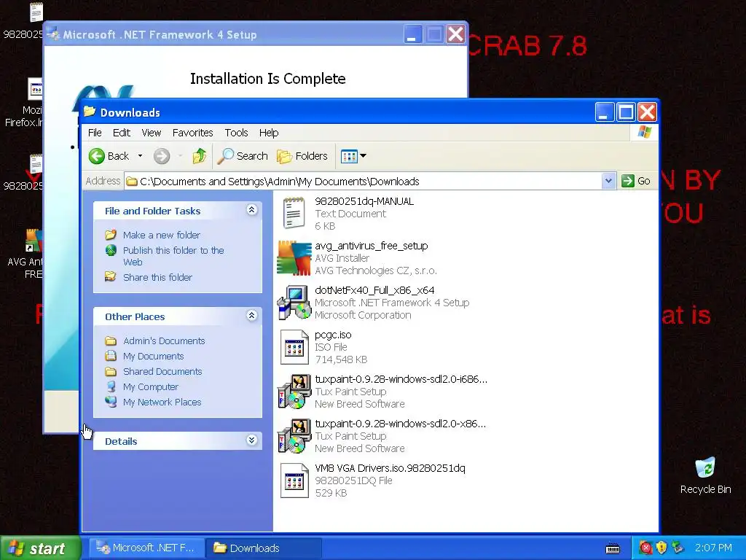The image size is (746, 560).
Task: Click the My Network Places sidebar icon
Action: click(x=111, y=402)
